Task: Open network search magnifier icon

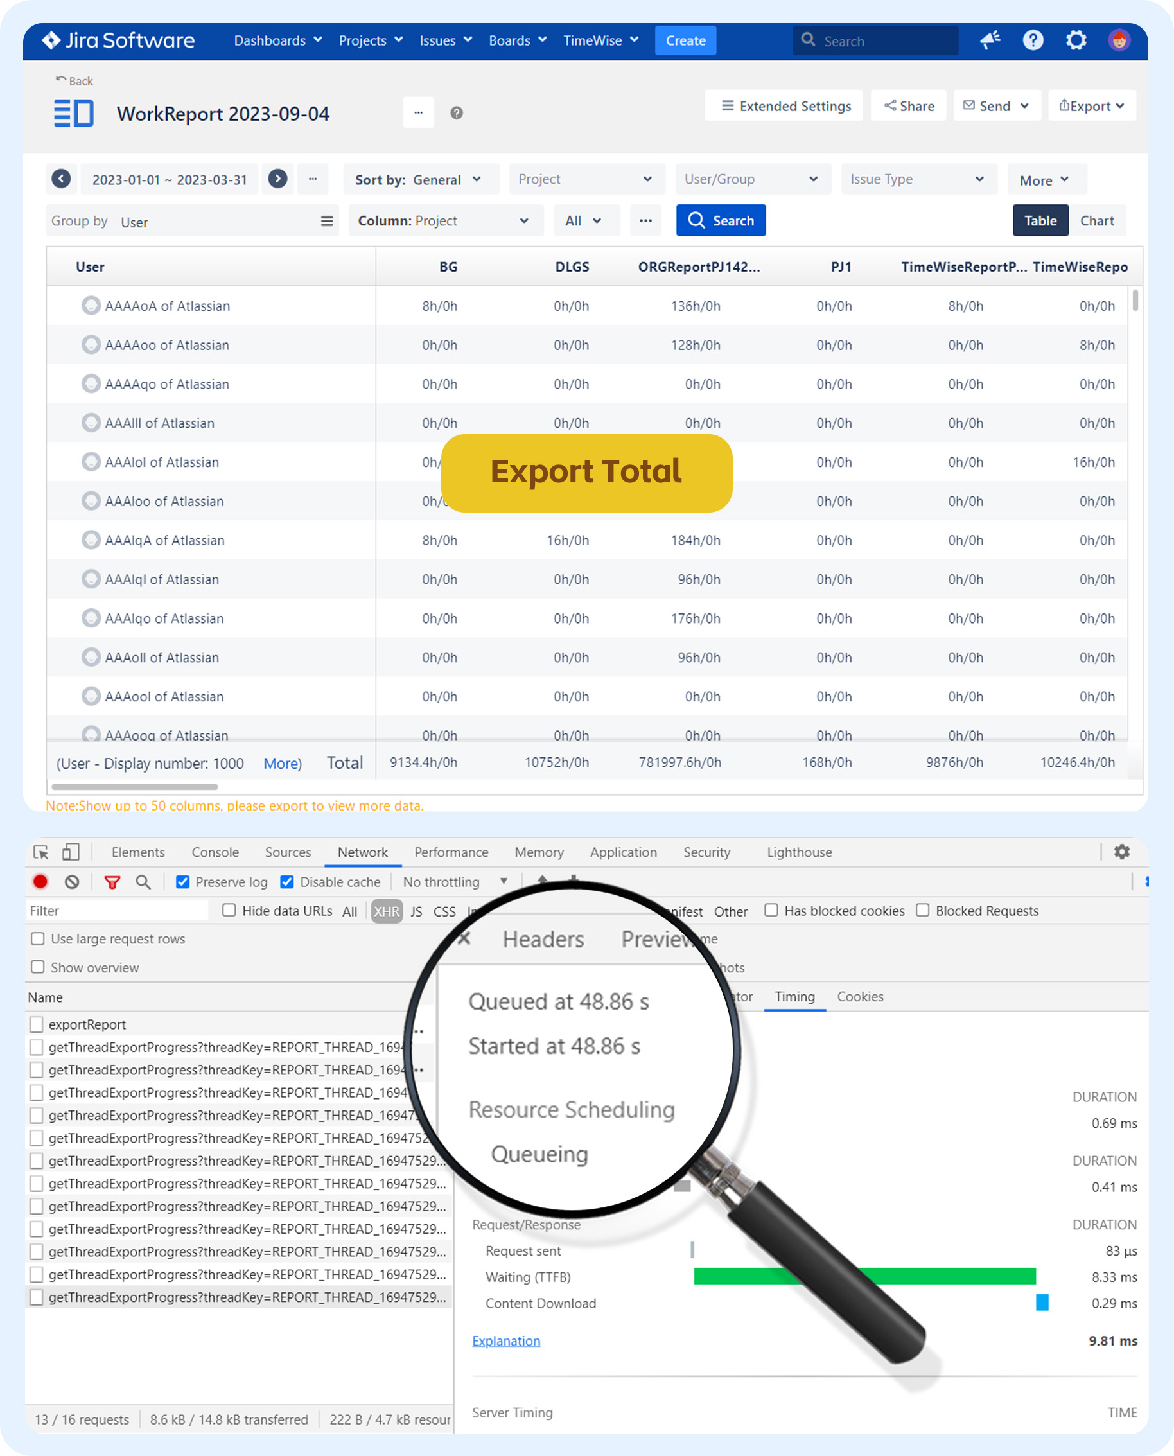Action: point(143,882)
